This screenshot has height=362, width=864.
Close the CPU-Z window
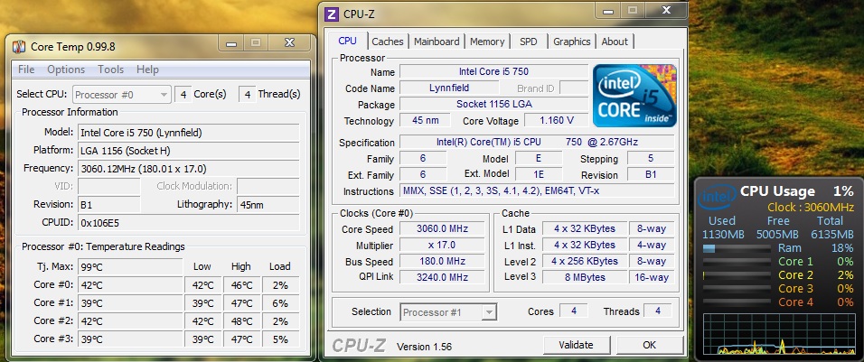(x=667, y=11)
